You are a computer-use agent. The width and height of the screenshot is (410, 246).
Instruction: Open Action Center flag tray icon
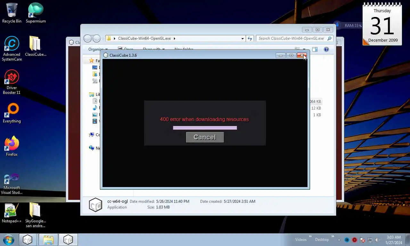click(x=362, y=240)
